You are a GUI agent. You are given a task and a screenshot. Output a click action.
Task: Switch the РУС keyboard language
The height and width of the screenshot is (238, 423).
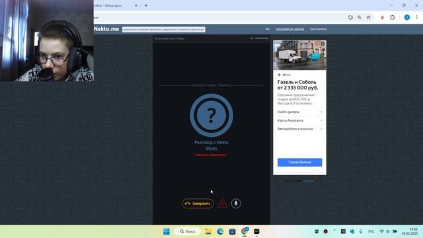point(371,231)
